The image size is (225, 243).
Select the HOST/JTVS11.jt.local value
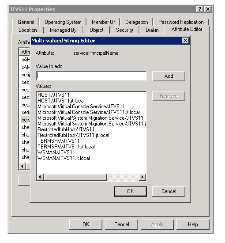pos(61,101)
